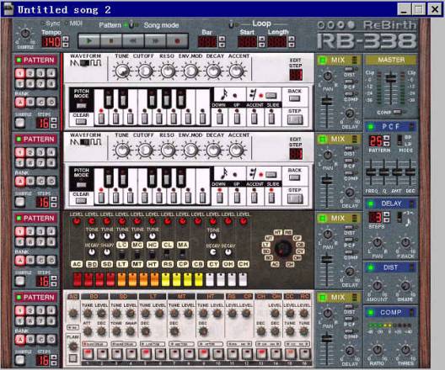Toggle the DIST effect enable light
Image resolution: width=445 pixels, height=370 pixels.
370,267
